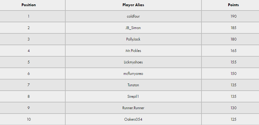The width and height of the screenshot is (259, 125).
Task: Select player alias PollyJack
Action: coord(133,39)
